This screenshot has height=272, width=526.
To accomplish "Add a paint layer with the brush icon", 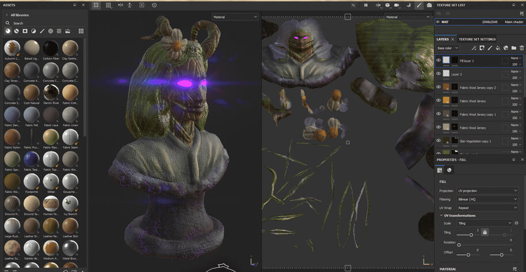I will pos(490,48).
